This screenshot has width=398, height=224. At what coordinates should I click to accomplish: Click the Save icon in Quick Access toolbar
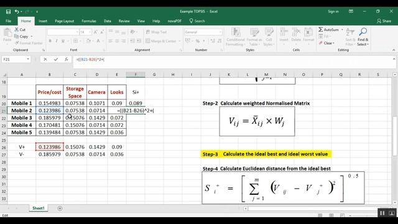[x=8, y=12]
